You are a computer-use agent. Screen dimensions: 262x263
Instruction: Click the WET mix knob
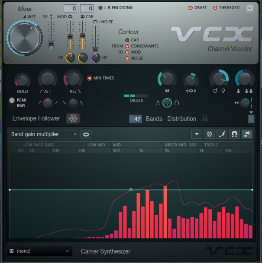(25, 38)
